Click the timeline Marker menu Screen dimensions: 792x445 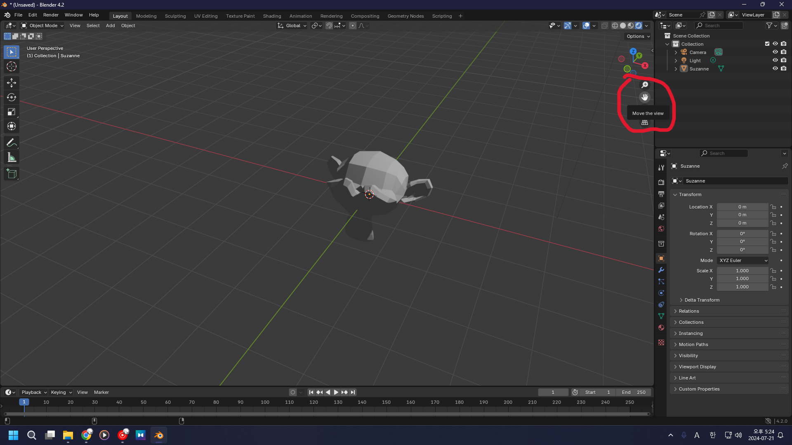point(101,392)
